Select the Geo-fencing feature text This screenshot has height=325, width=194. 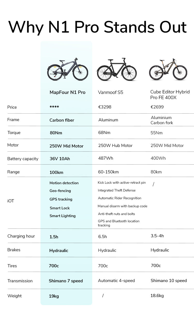coord(60,191)
